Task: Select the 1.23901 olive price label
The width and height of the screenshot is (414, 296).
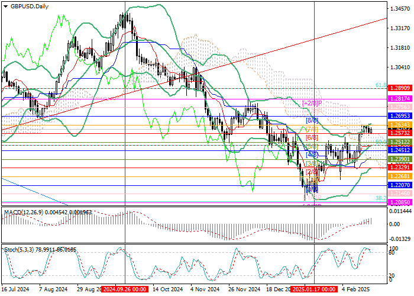Action: 399,159
